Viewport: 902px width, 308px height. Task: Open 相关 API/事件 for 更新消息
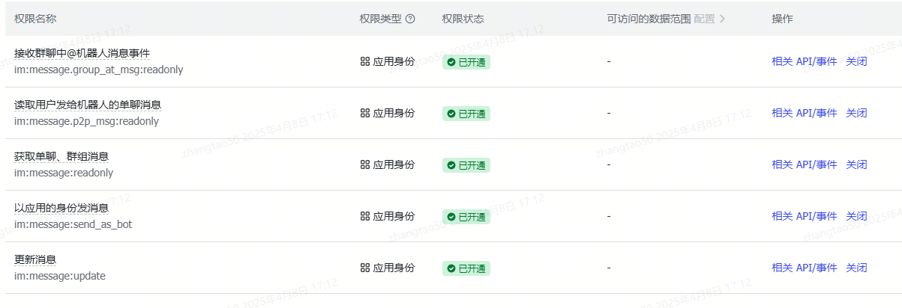[804, 268]
